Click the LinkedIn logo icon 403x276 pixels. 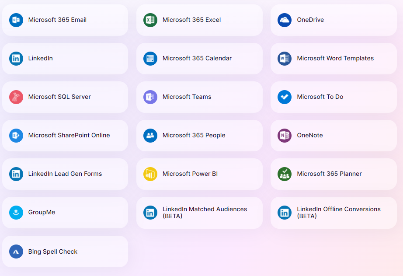pos(16,58)
